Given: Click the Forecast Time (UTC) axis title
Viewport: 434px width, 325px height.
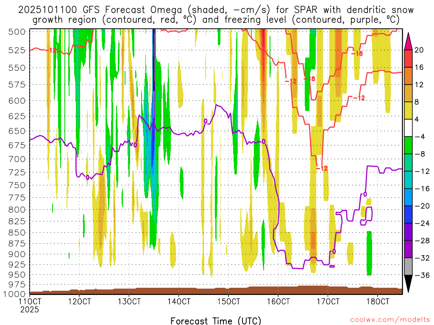Looking at the screenshot, I should pos(216,321).
